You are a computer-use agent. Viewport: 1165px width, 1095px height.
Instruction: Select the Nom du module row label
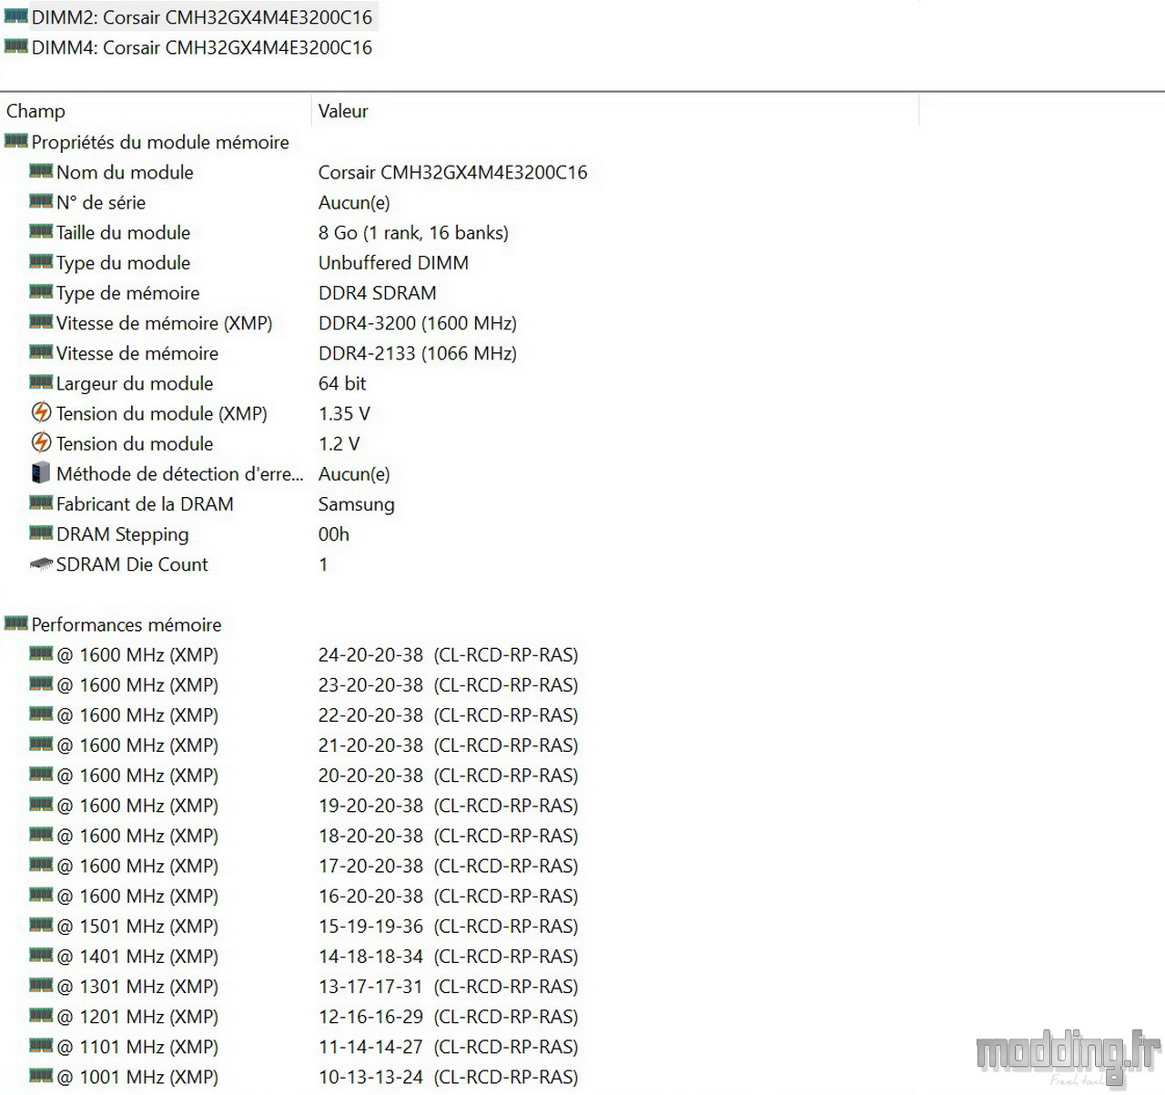coord(125,172)
